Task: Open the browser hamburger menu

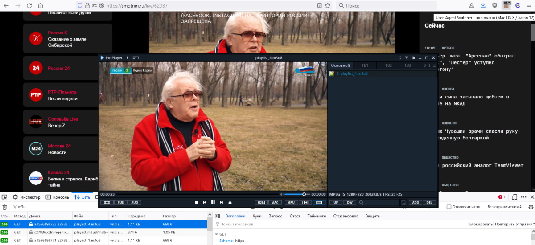Action: coord(529,6)
